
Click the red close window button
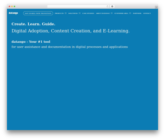[x=10, y=7]
